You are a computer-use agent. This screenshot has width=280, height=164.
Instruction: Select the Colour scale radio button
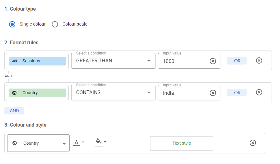[55, 24]
